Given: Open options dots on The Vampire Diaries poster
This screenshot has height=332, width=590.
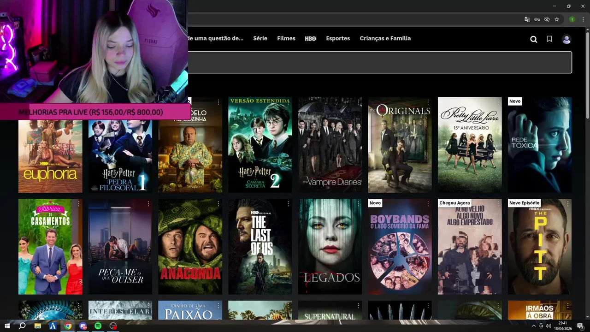Looking at the screenshot, I should pyautogui.click(x=358, y=102).
